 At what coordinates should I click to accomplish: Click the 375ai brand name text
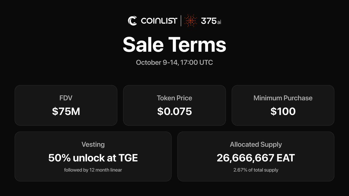210,21
